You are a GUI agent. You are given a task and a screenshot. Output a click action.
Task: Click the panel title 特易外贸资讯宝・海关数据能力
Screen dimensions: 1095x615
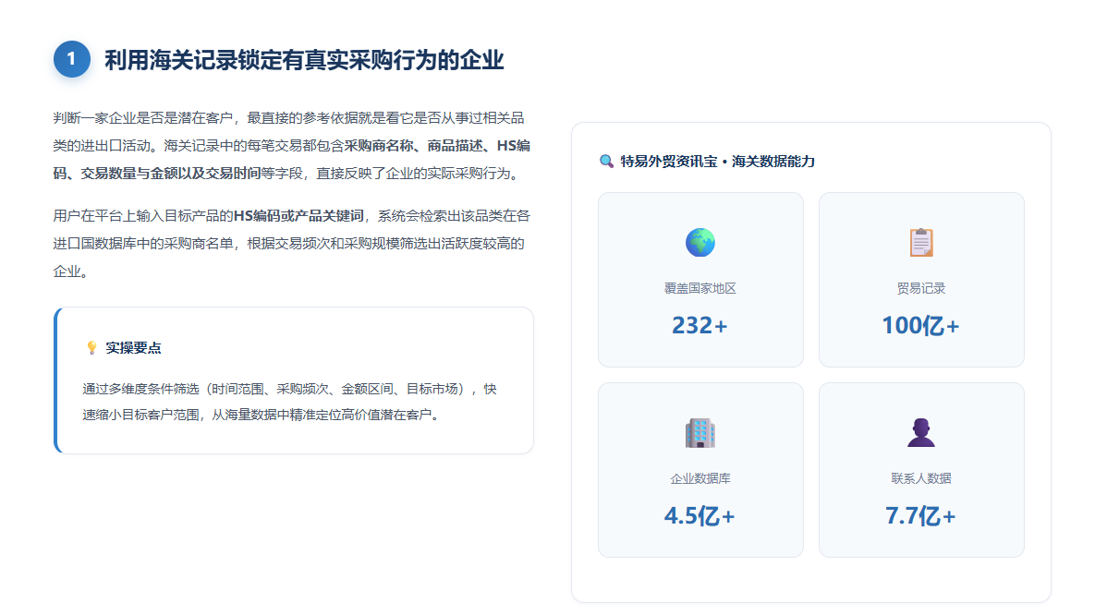click(x=717, y=162)
